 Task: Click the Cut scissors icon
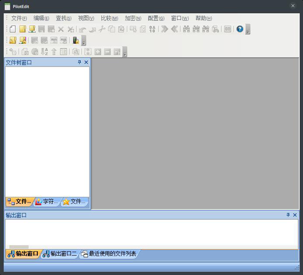click(102, 29)
